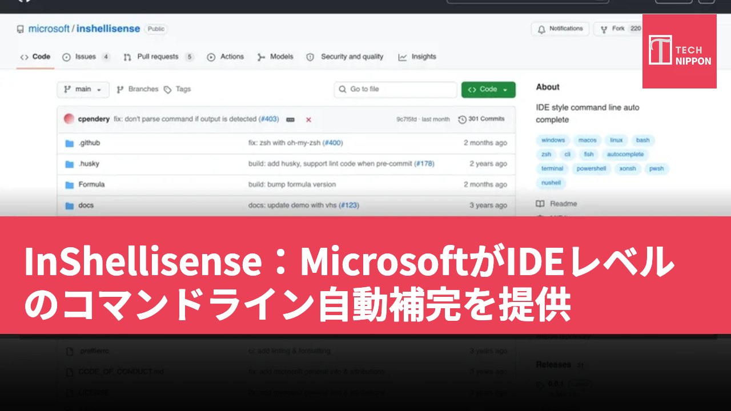Open the Pull requests tab
The image size is (731, 411).
[158, 57]
